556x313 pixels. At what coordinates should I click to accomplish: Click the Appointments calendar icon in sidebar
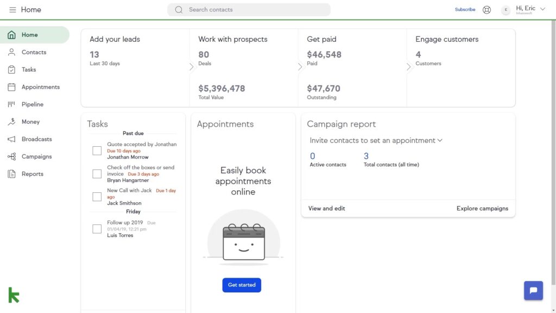(x=11, y=87)
